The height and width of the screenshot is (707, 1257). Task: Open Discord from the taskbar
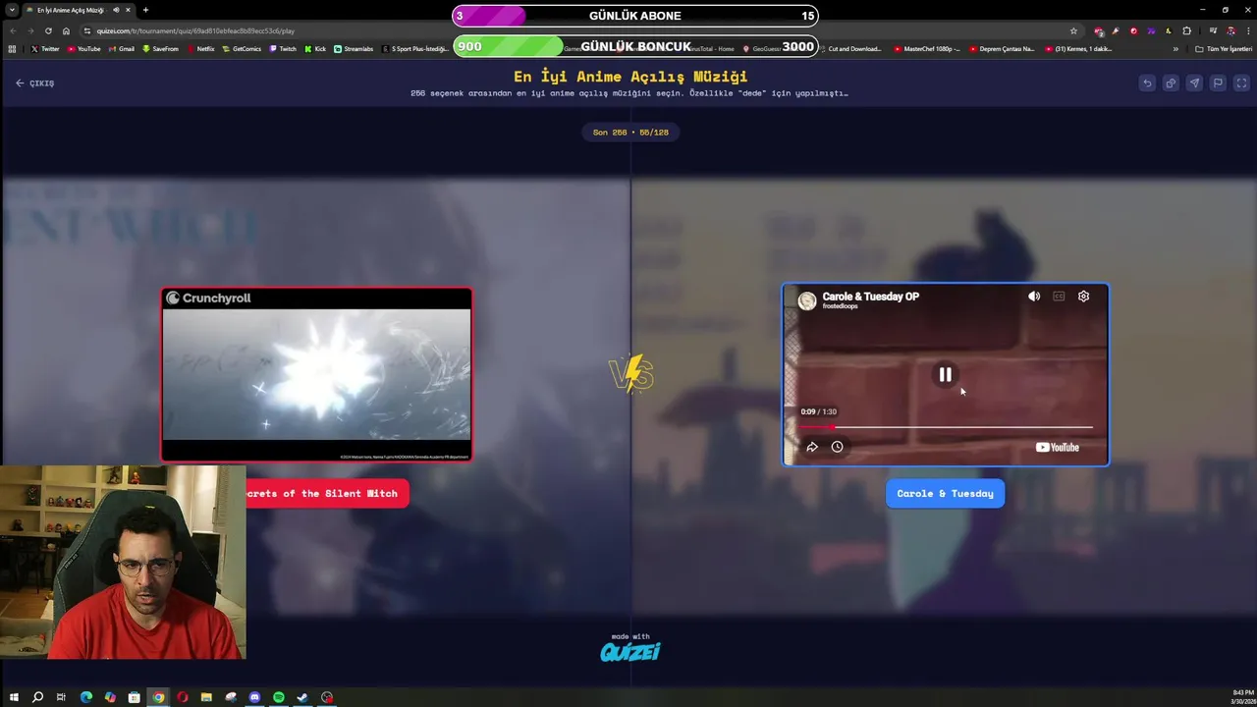[254, 697]
